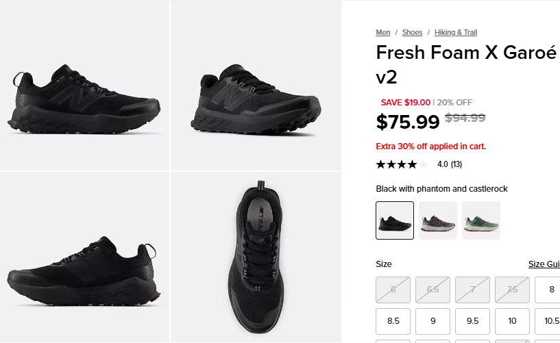Select the black colorway swatch
This screenshot has width=560, height=343.
tap(395, 220)
